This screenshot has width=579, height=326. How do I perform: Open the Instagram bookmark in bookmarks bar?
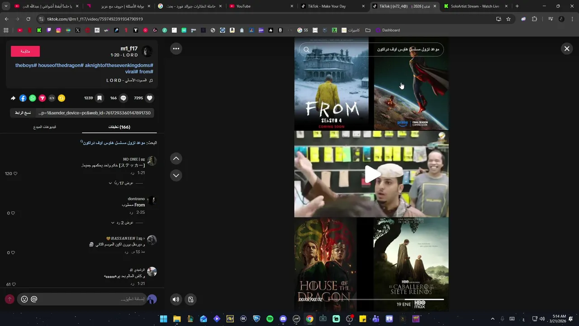coord(58,30)
